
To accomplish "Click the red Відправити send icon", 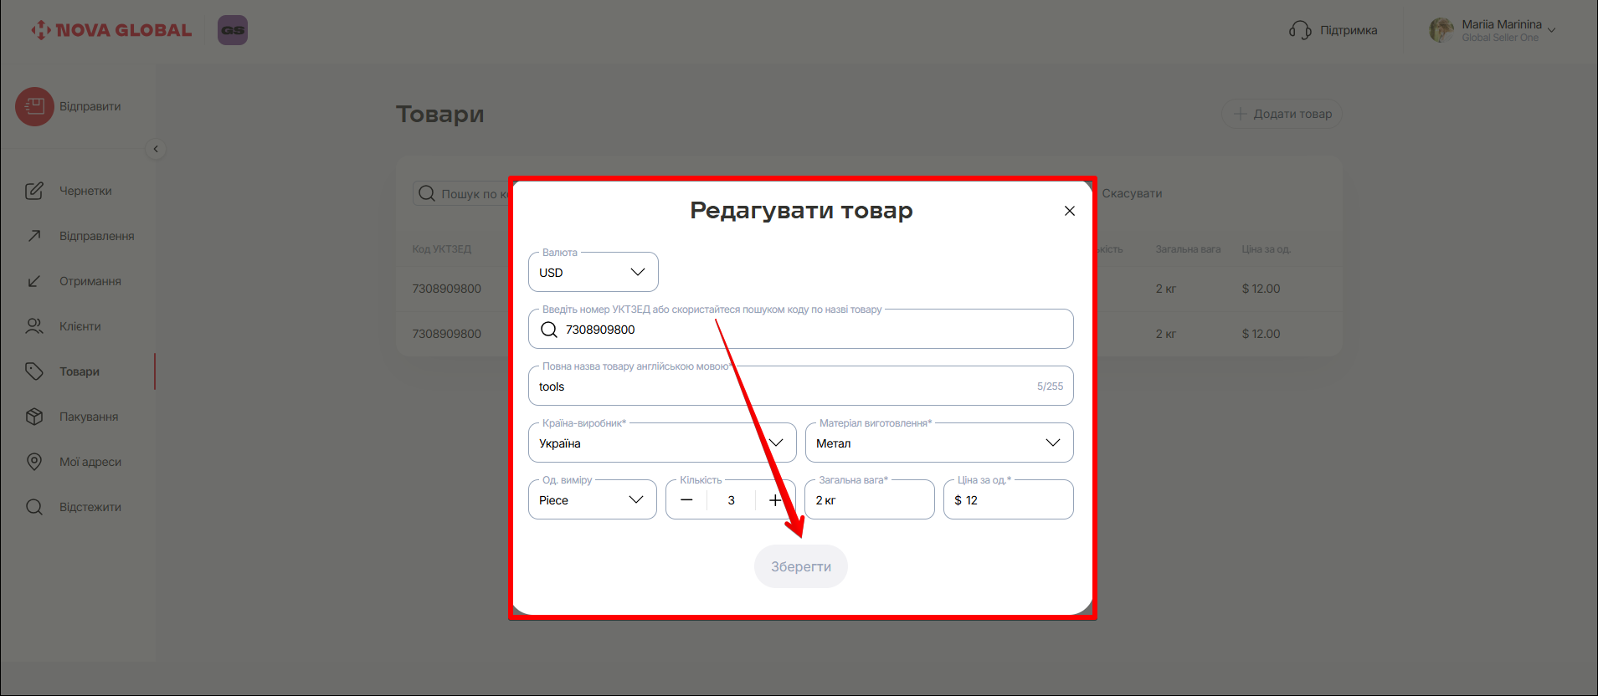I will pyautogui.click(x=34, y=107).
